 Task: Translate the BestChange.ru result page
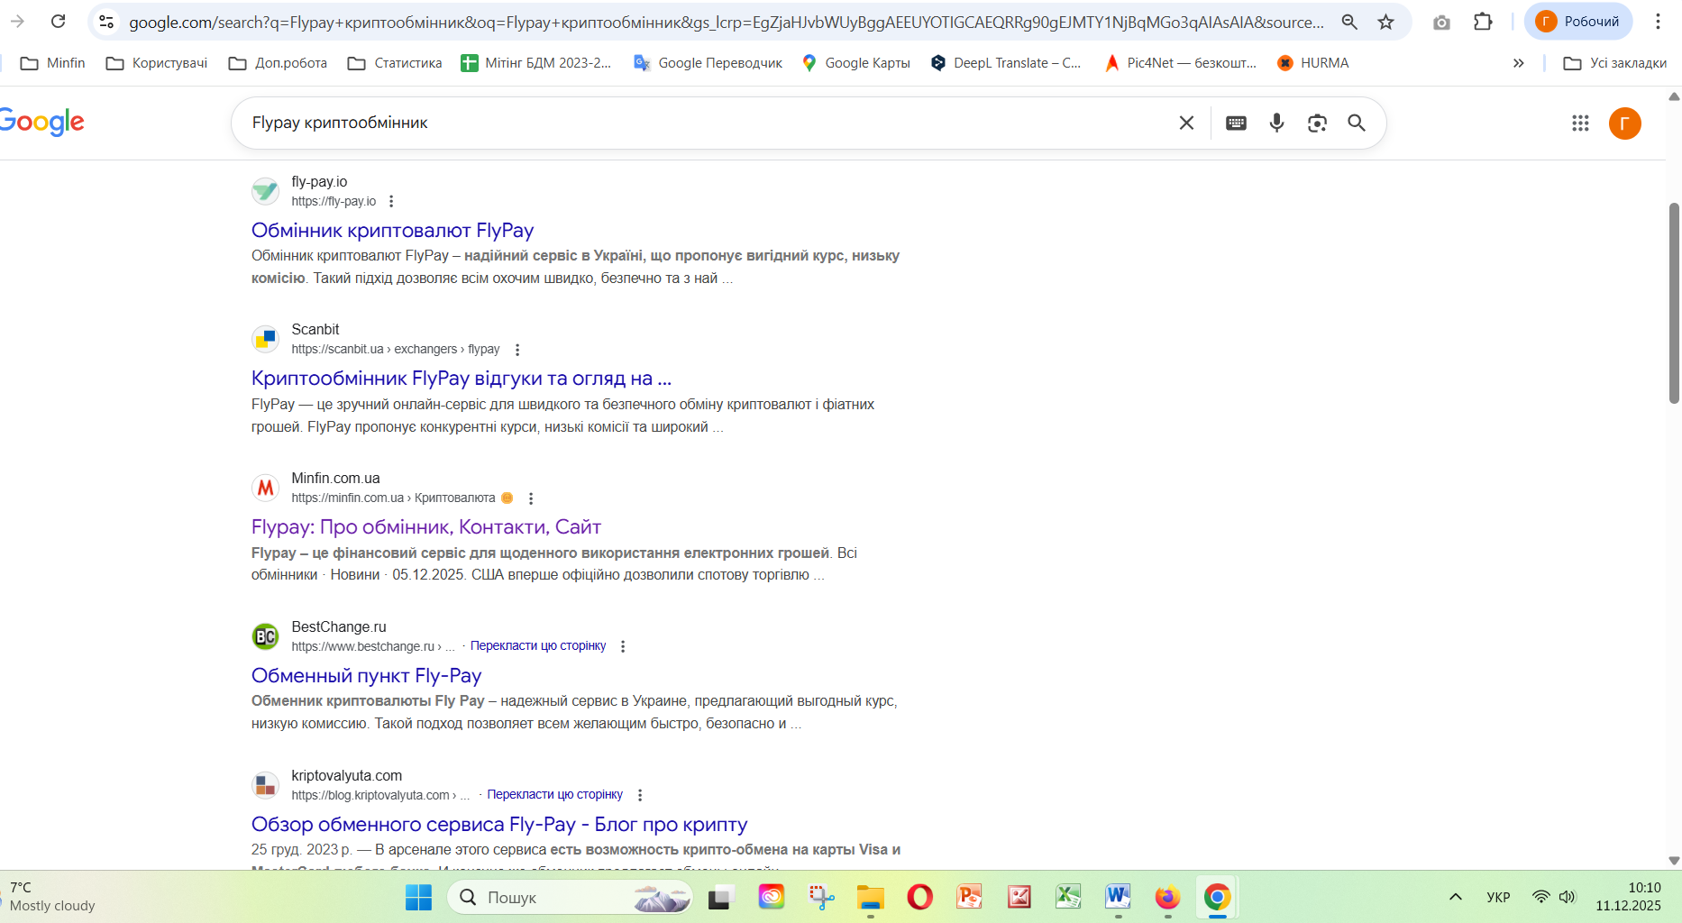[x=538, y=646]
